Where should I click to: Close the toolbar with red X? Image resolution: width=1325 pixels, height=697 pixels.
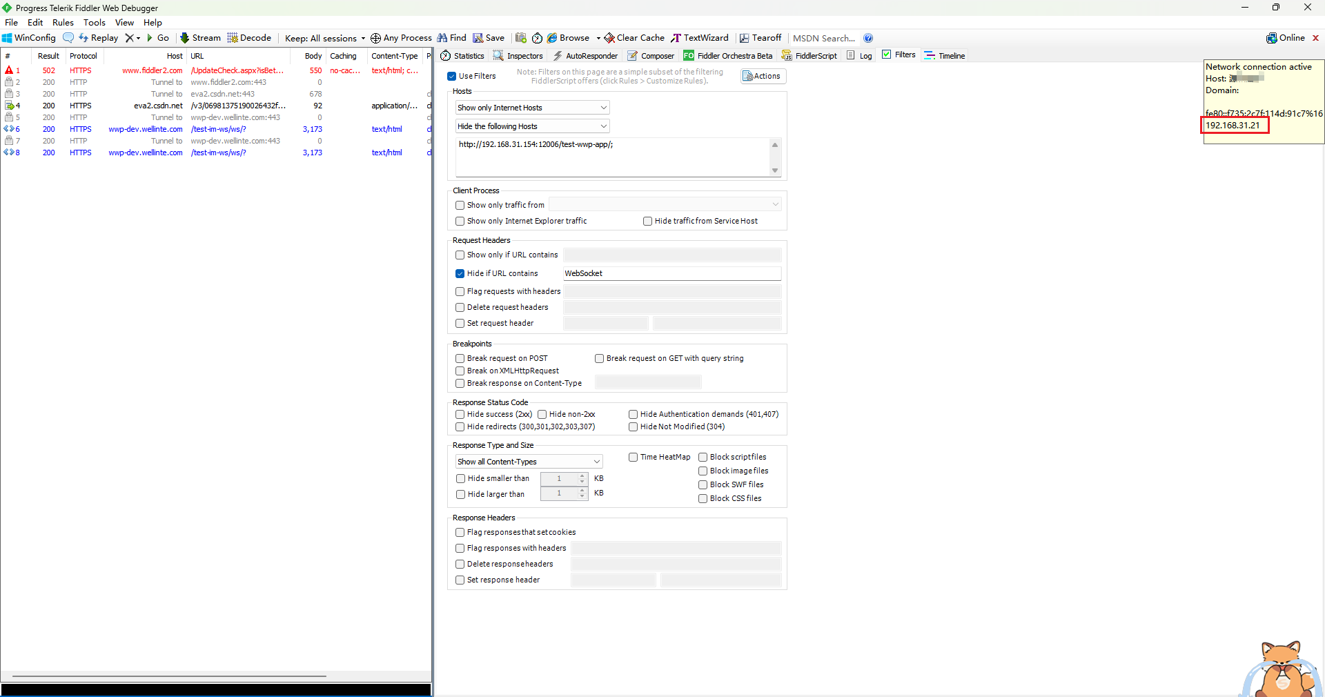tap(1315, 38)
